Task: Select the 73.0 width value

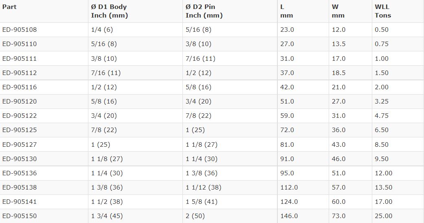Action: tap(338, 216)
